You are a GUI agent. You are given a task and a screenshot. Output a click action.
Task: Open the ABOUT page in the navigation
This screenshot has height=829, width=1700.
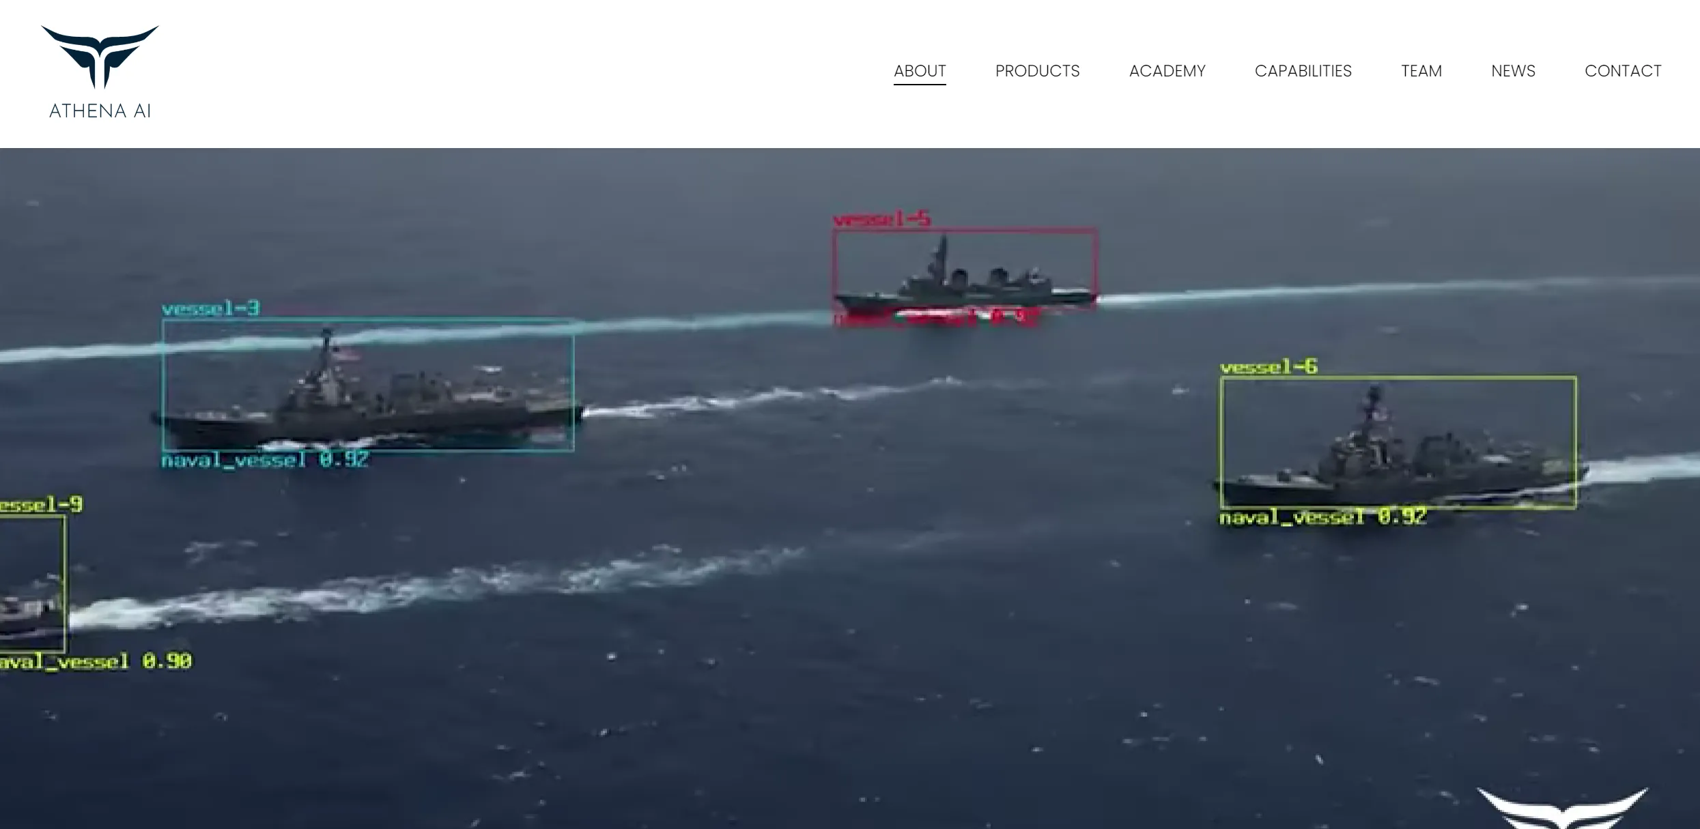click(920, 71)
